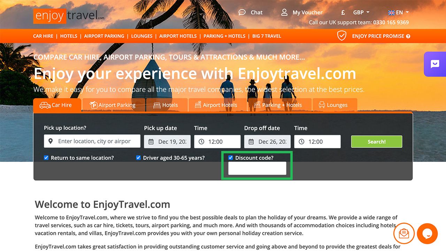Expand the GBP currency dropdown
Image resolution: width=446 pixels, height=251 pixels.
click(x=361, y=12)
